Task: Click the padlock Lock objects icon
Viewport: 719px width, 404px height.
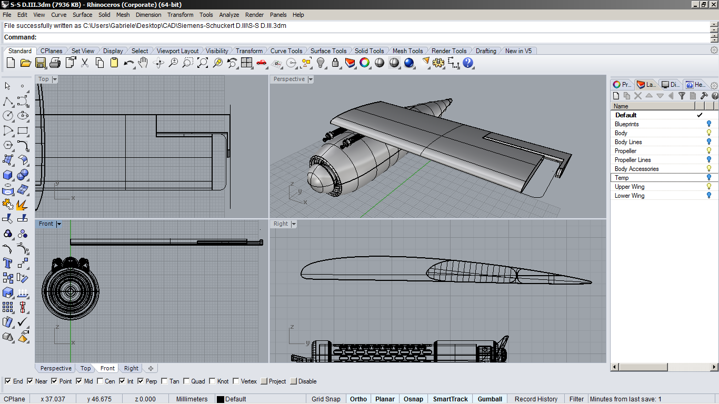Action: point(335,63)
